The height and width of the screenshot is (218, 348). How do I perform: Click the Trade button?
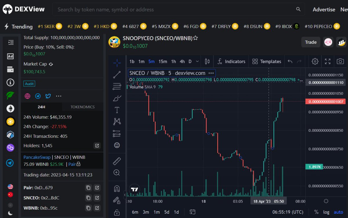coord(311,42)
